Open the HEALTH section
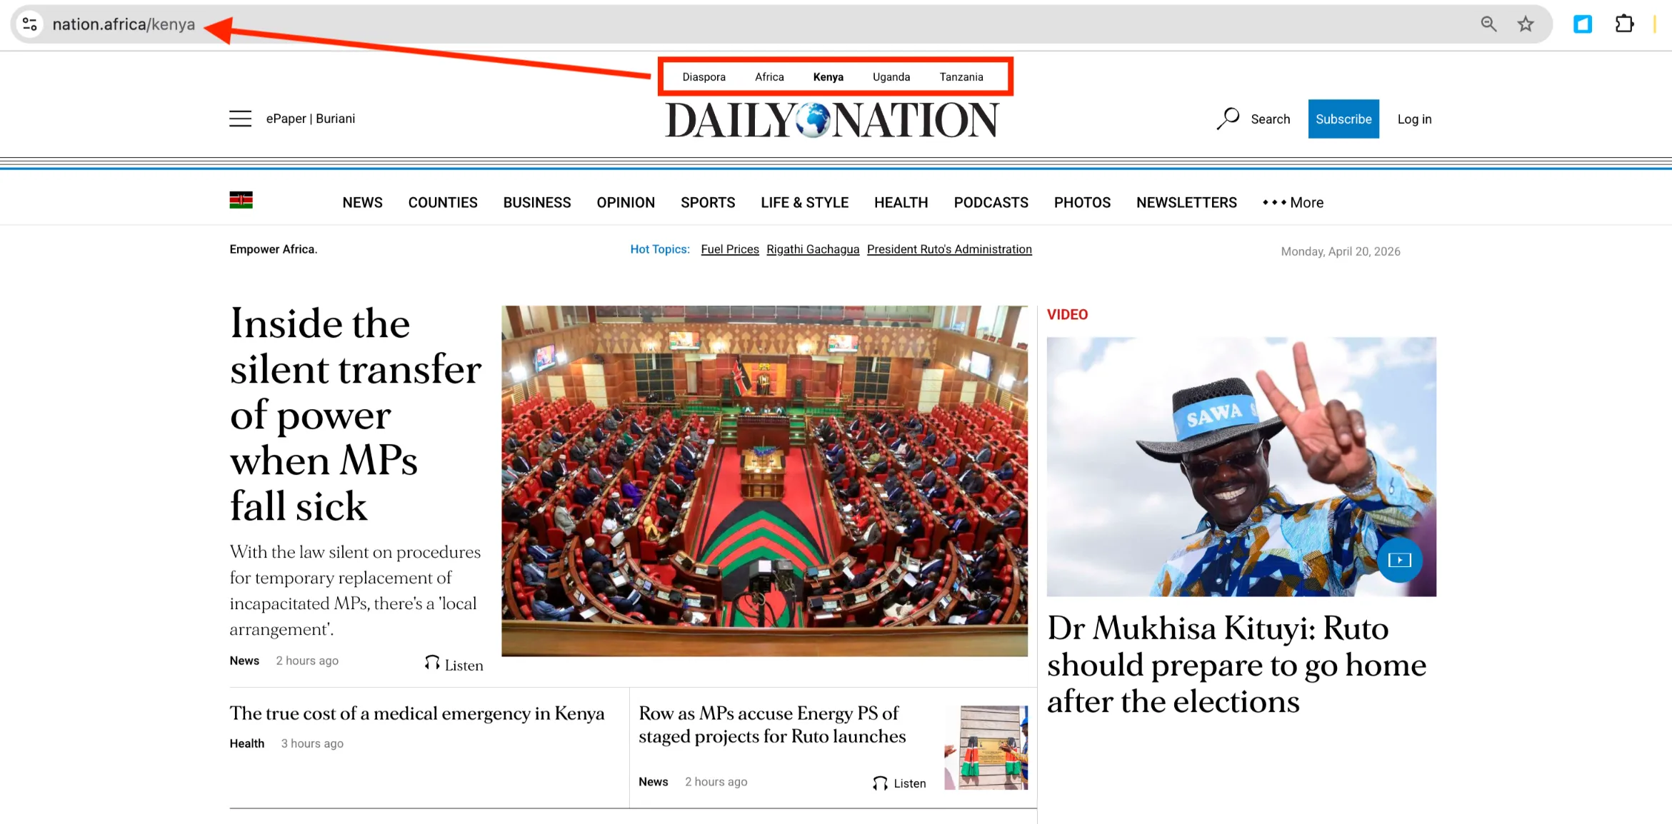1672x824 pixels. pos(901,203)
